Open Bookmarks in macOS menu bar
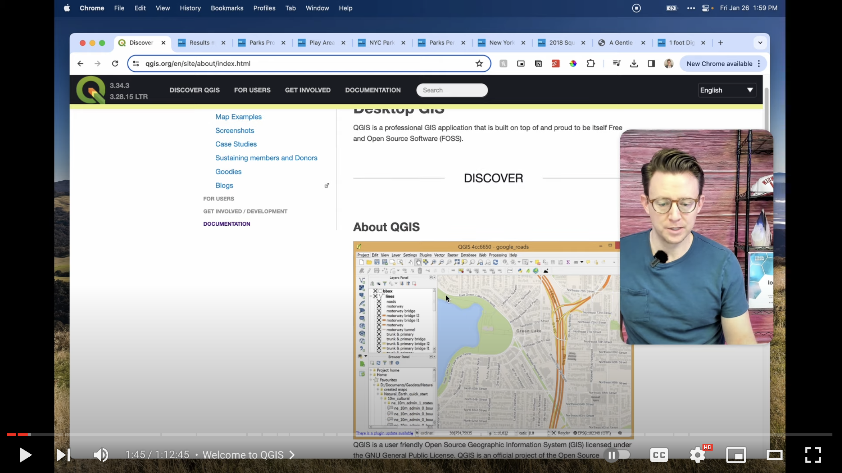 pyautogui.click(x=227, y=8)
